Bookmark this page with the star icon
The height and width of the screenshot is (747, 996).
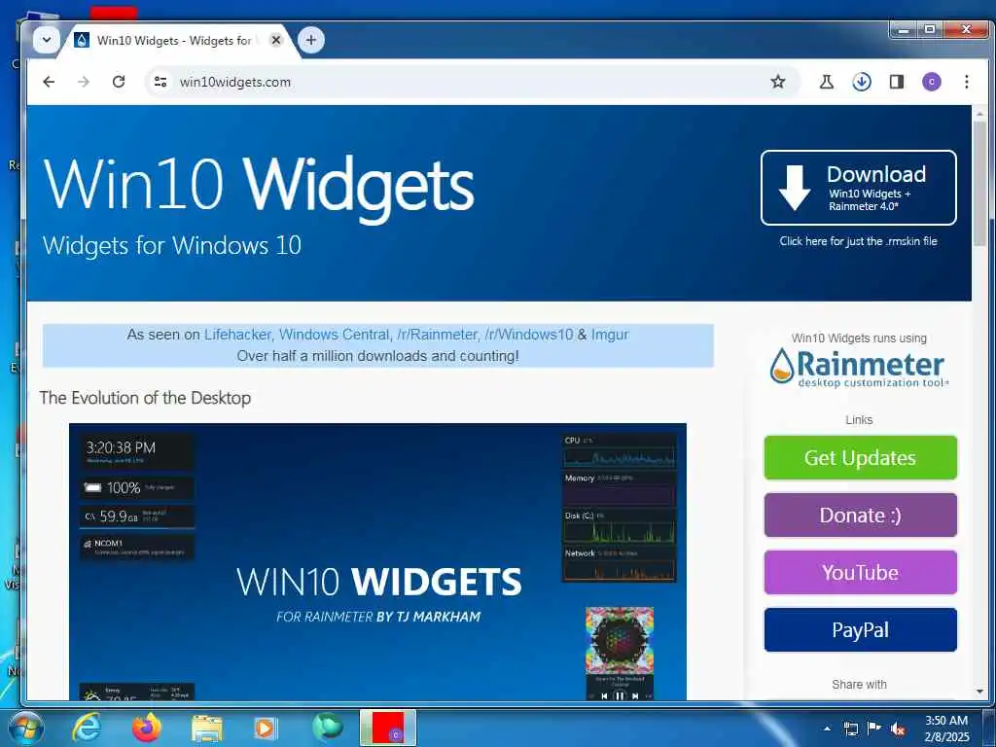pyautogui.click(x=777, y=82)
